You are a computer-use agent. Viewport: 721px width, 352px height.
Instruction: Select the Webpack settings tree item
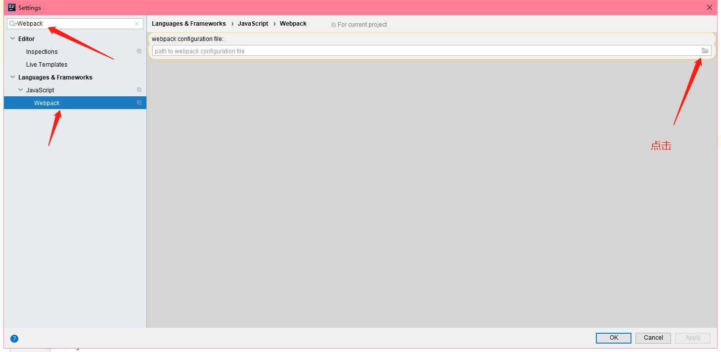point(46,103)
